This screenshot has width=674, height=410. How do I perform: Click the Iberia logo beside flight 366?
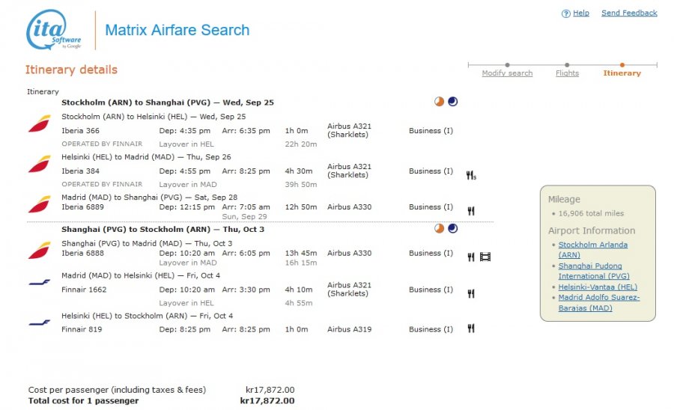[x=39, y=123]
